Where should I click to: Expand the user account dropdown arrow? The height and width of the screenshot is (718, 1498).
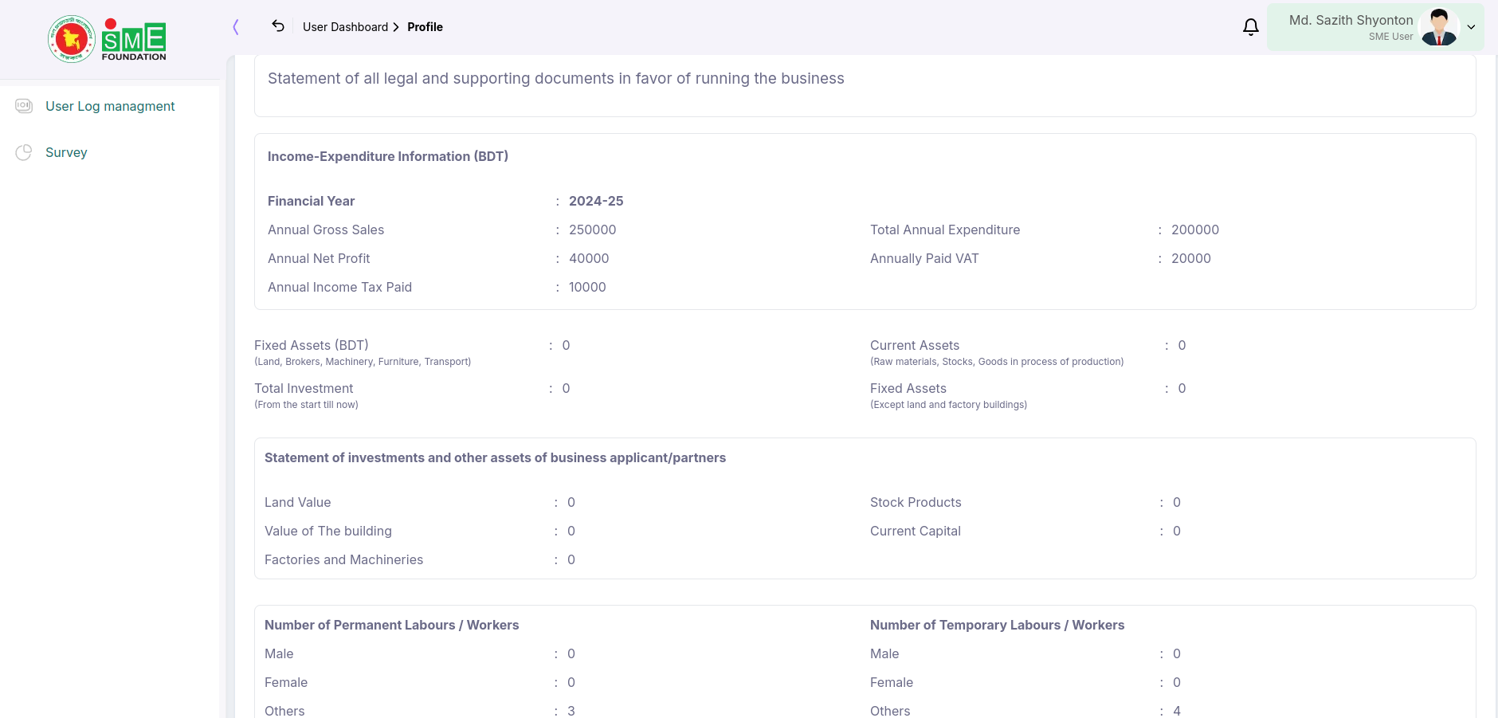1471,27
